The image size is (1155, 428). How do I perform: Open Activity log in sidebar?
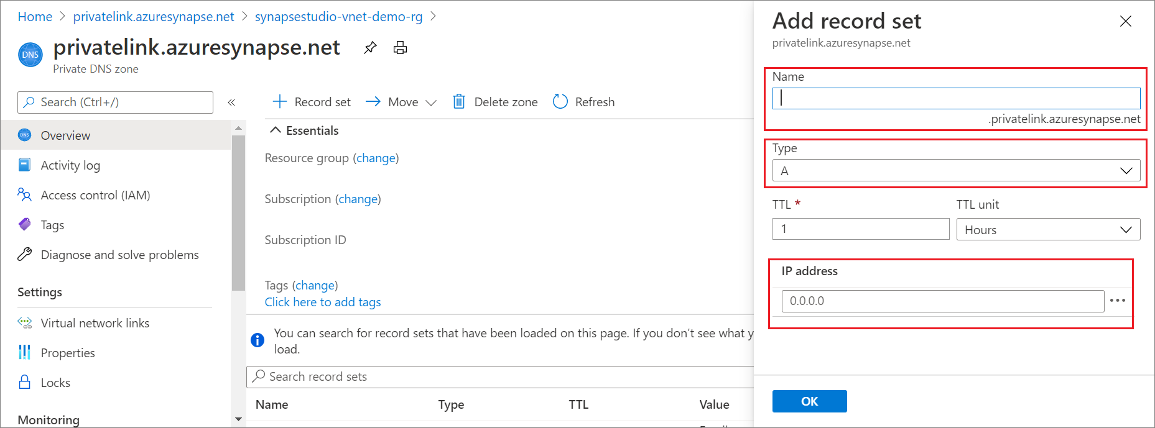pyautogui.click(x=70, y=165)
